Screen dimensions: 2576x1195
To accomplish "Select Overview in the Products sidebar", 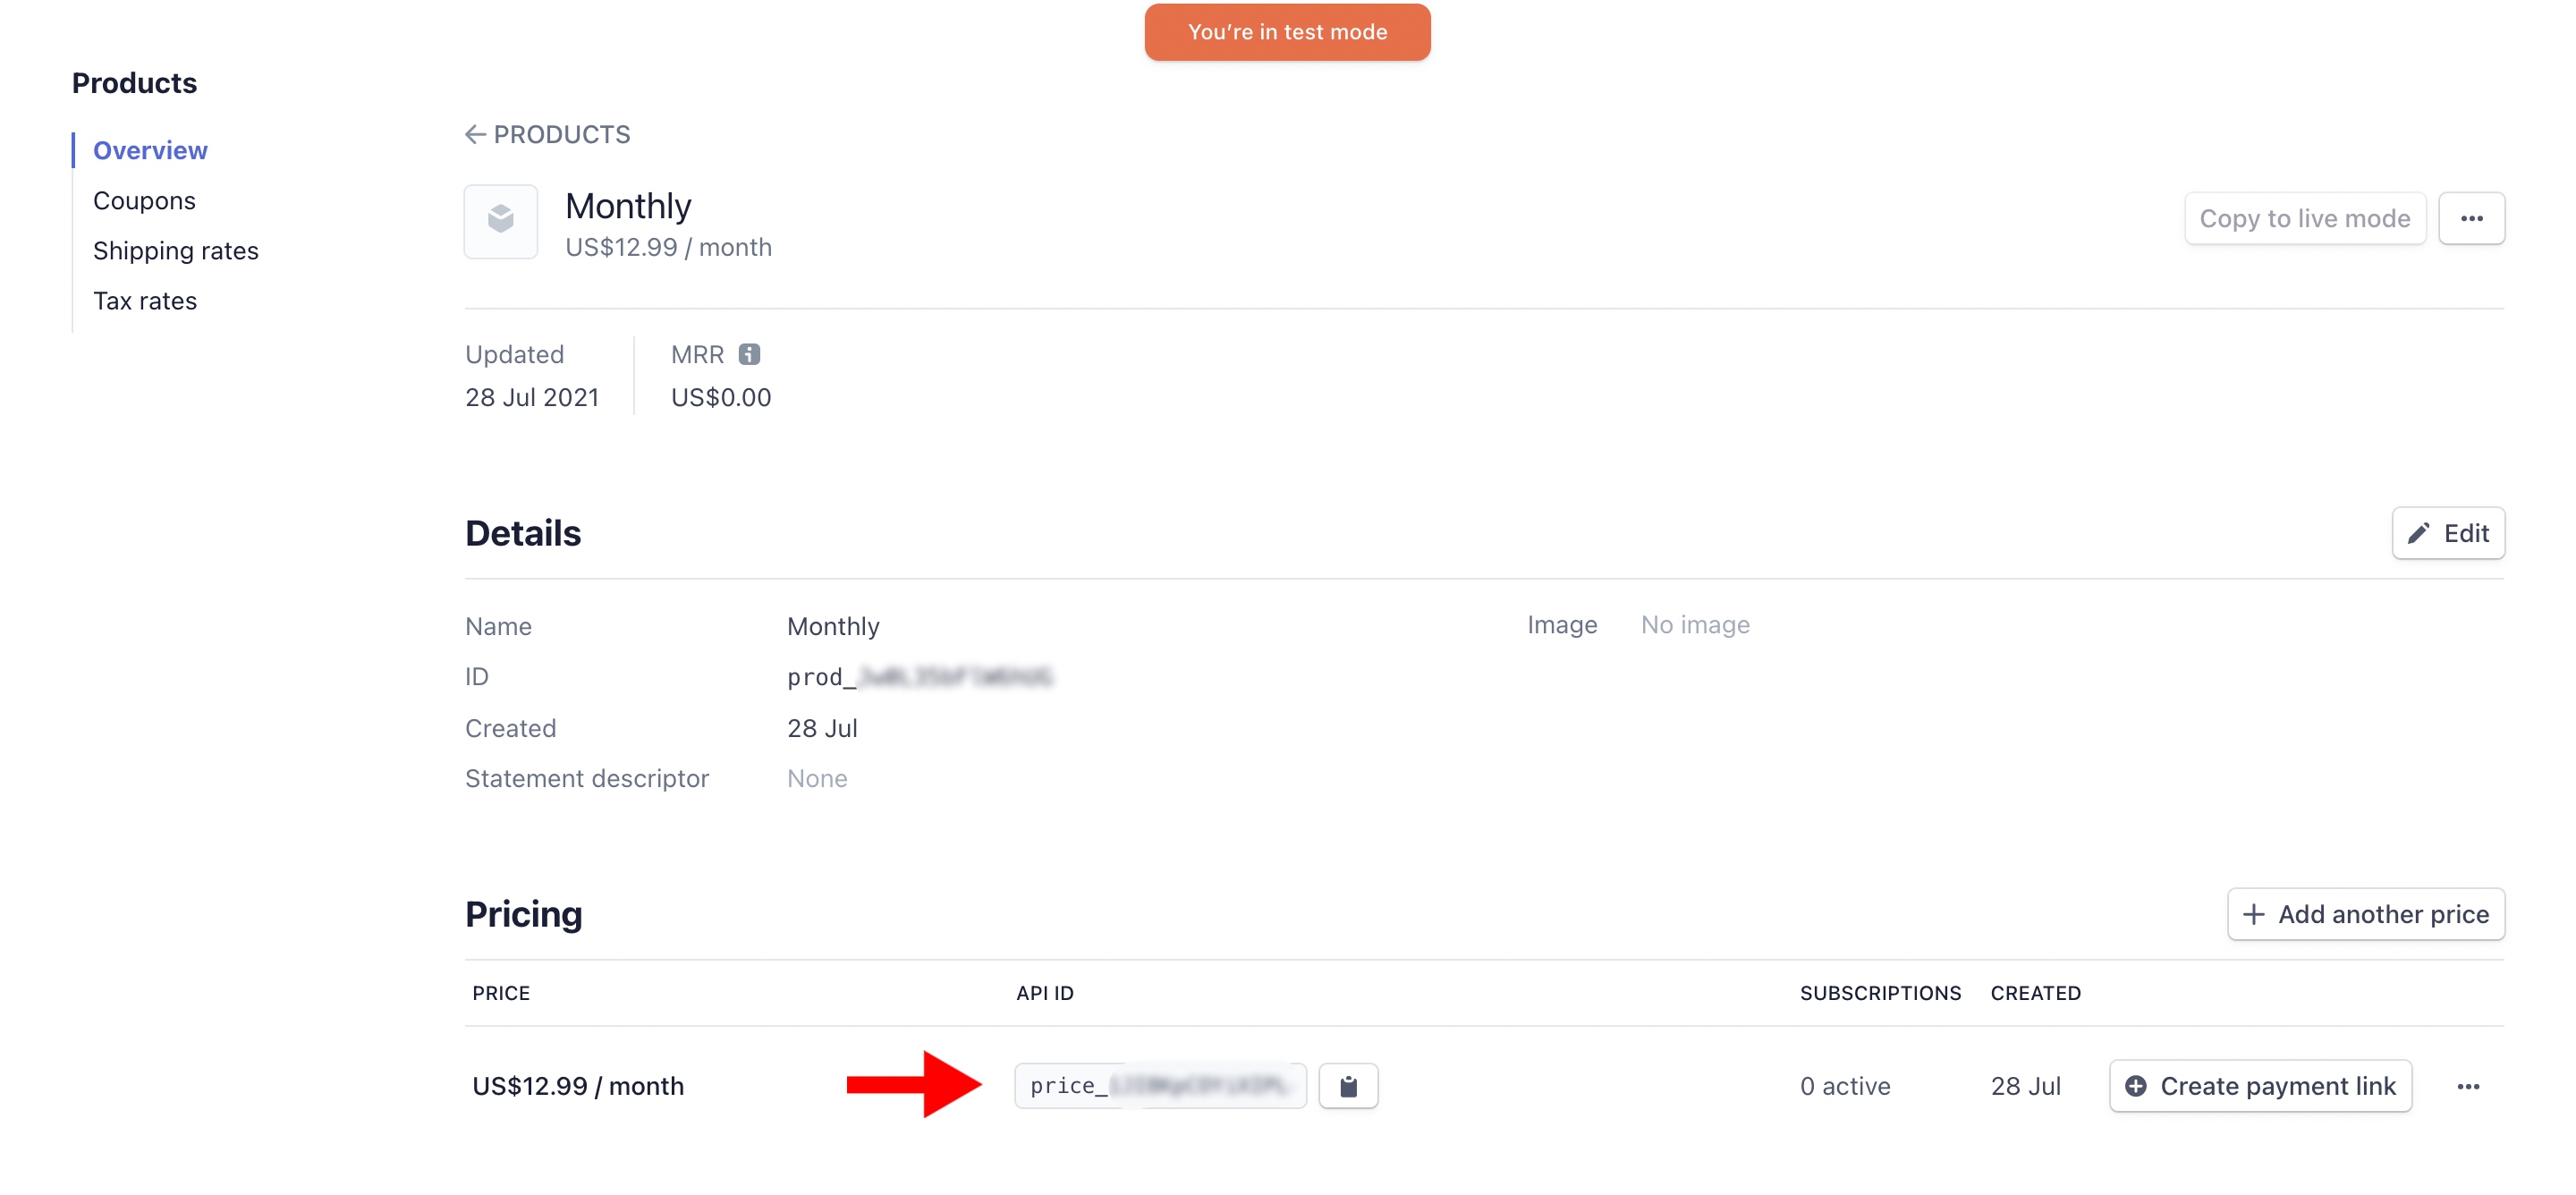I will 150,150.
